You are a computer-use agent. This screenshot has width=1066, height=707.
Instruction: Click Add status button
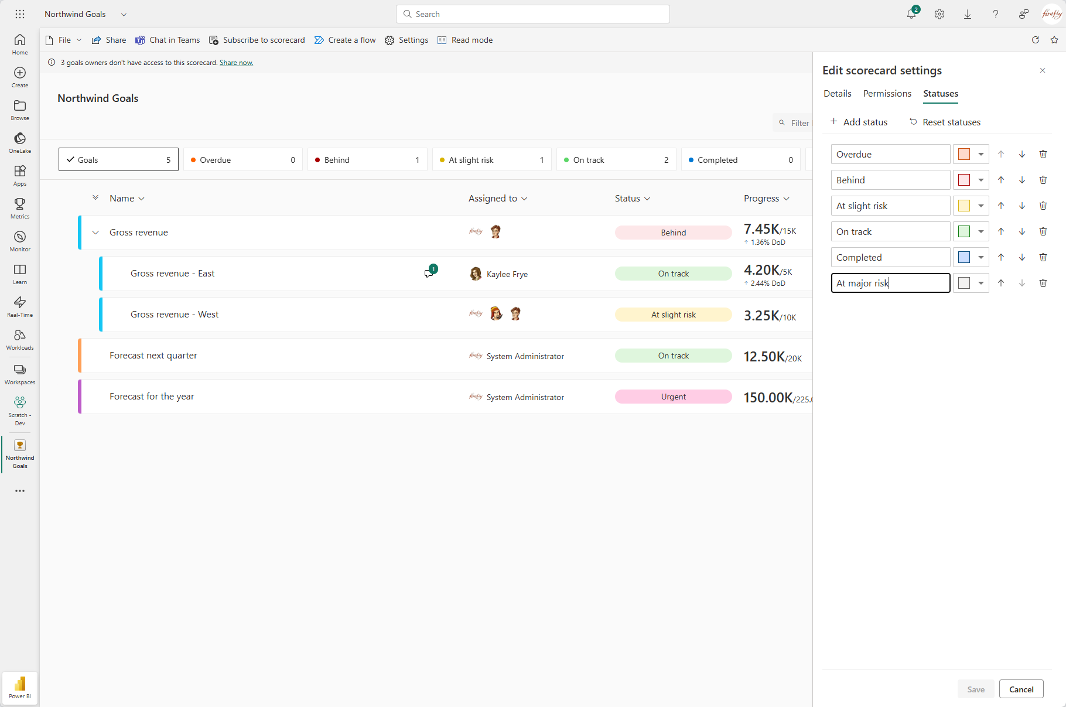[859, 122]
